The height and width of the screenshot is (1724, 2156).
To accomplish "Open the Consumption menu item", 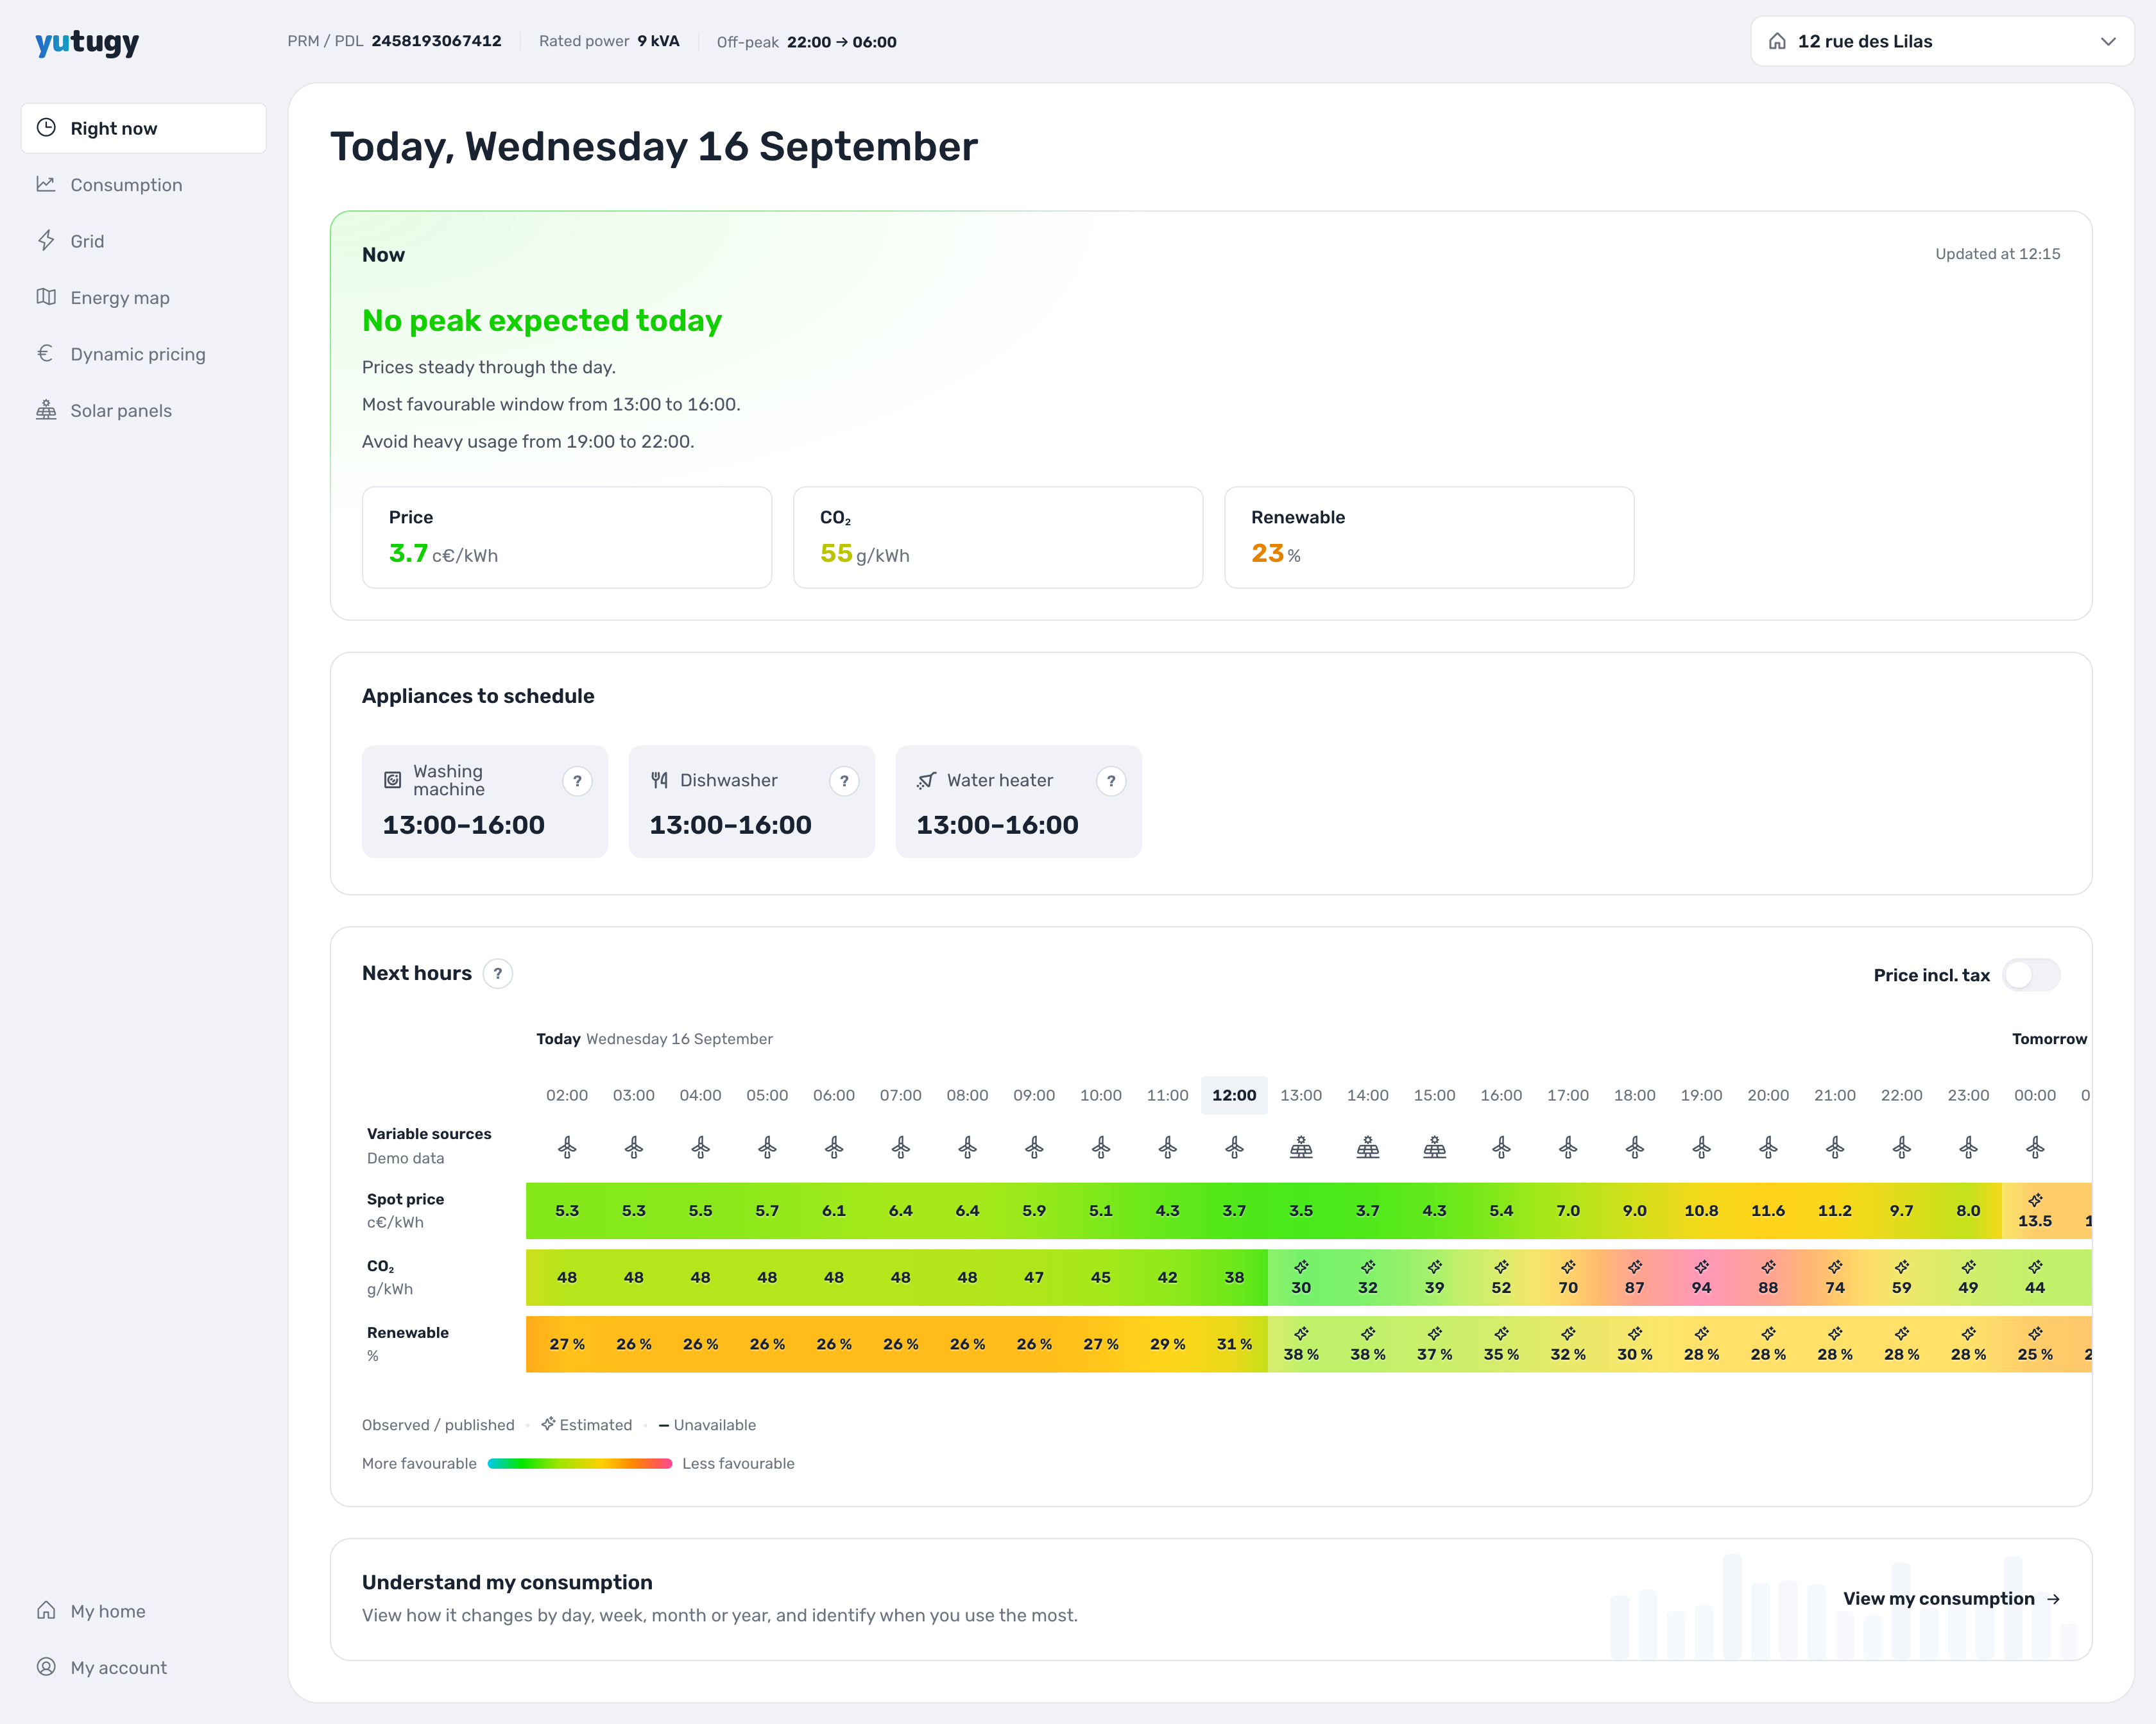I will (143, 185).
